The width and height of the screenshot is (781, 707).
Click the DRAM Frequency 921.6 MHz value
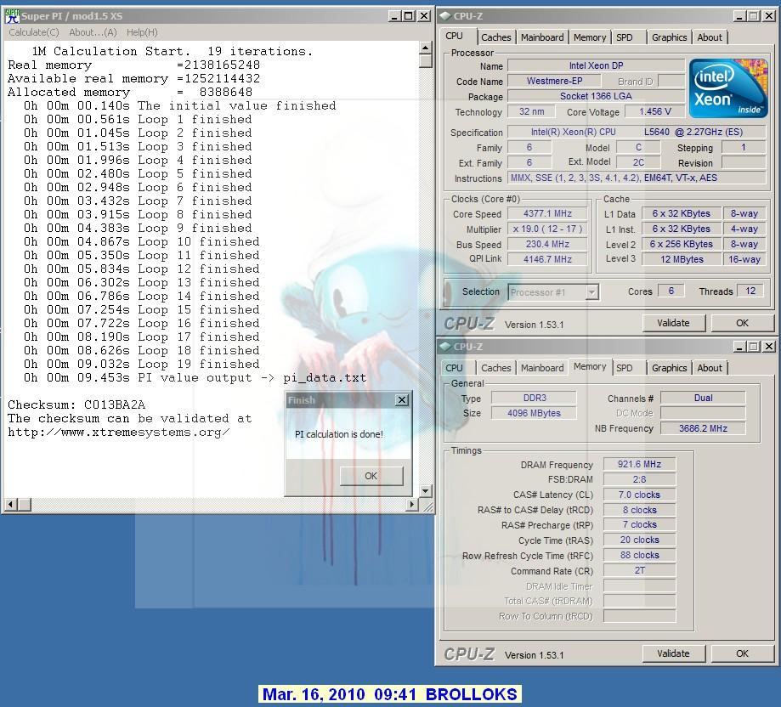coord(640,464)
